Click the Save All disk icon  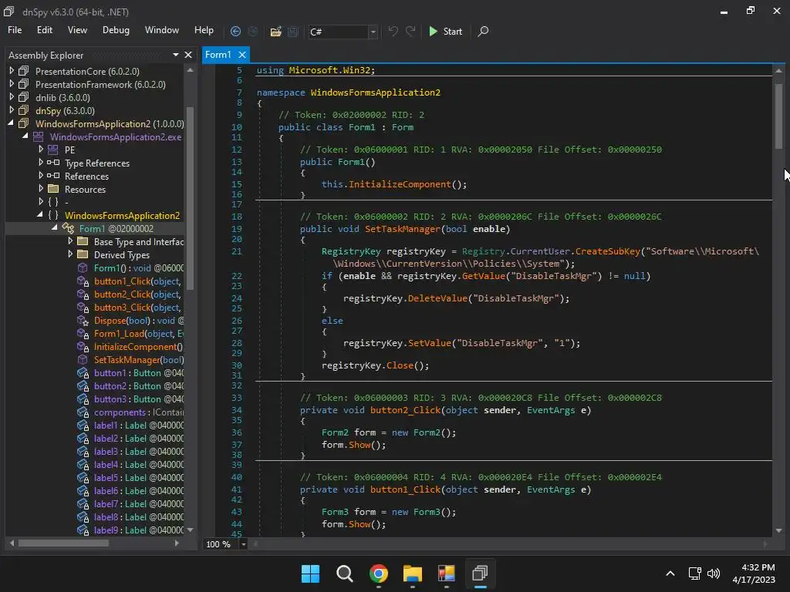click(x=293, y=32)
